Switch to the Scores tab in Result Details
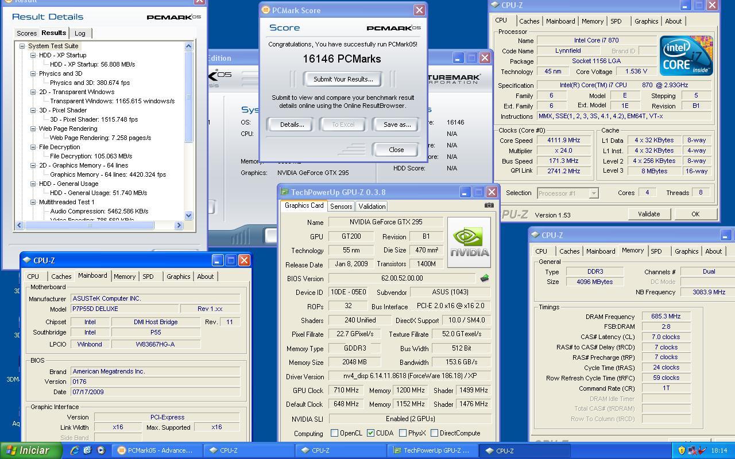 (26, 33)
